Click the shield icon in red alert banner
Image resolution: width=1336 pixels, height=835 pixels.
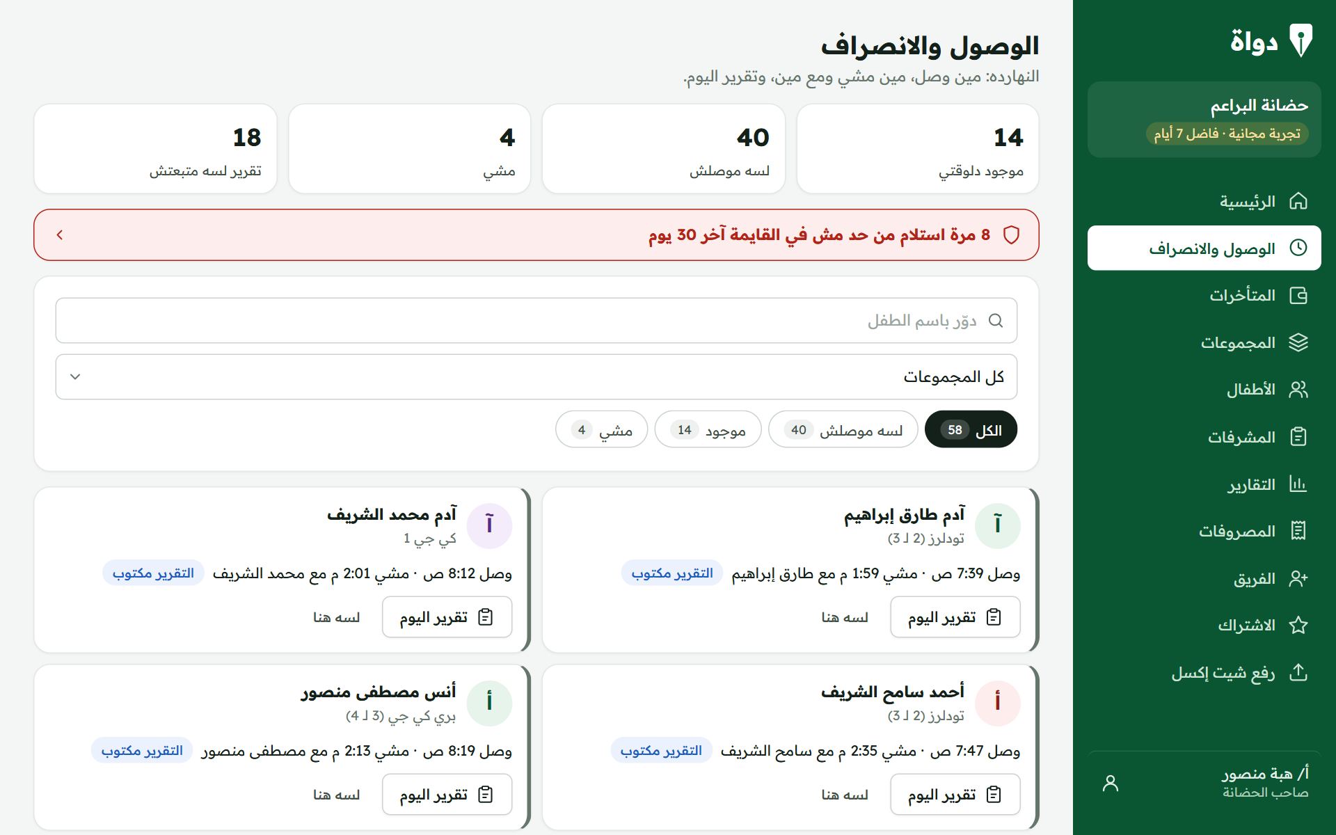[x=1011, y=235]
